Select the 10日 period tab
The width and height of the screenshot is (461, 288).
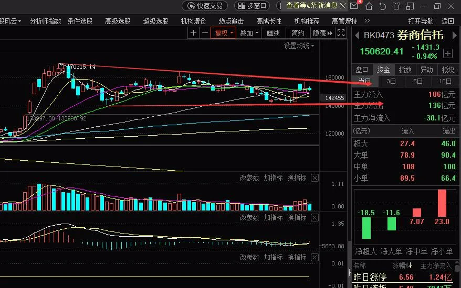click(x=445, y=81)
